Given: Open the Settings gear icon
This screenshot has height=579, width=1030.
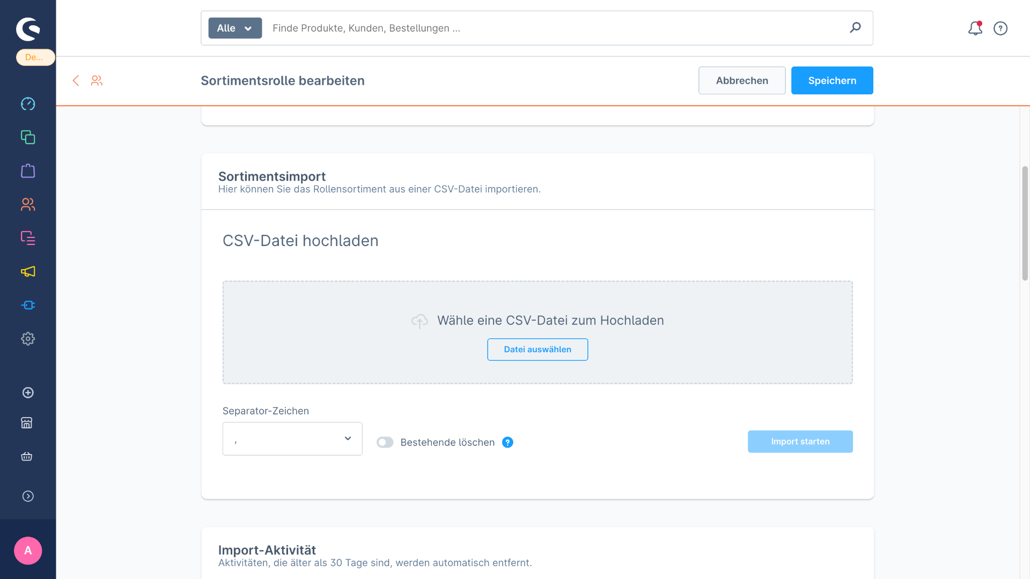Looking at the screenshot, I should pyautogui.click(x=28, y=339).
